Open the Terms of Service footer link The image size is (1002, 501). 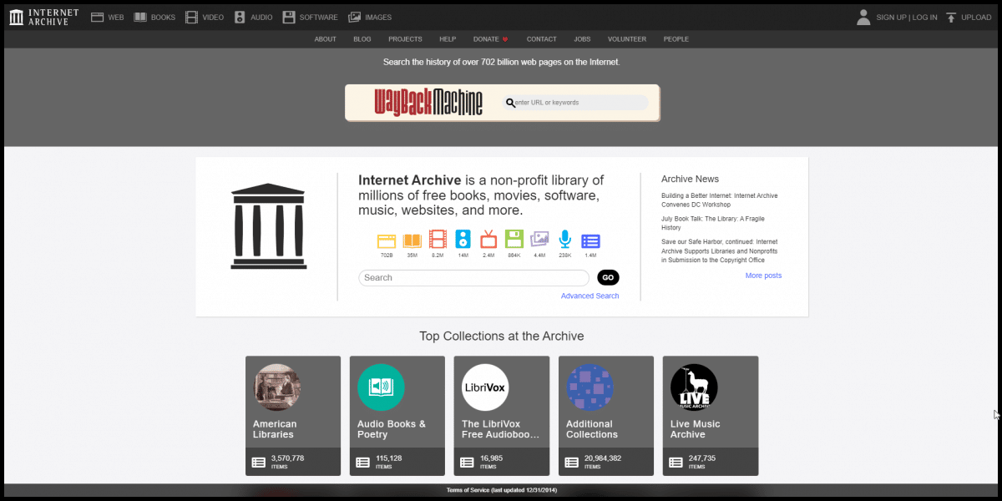[500, 491]
